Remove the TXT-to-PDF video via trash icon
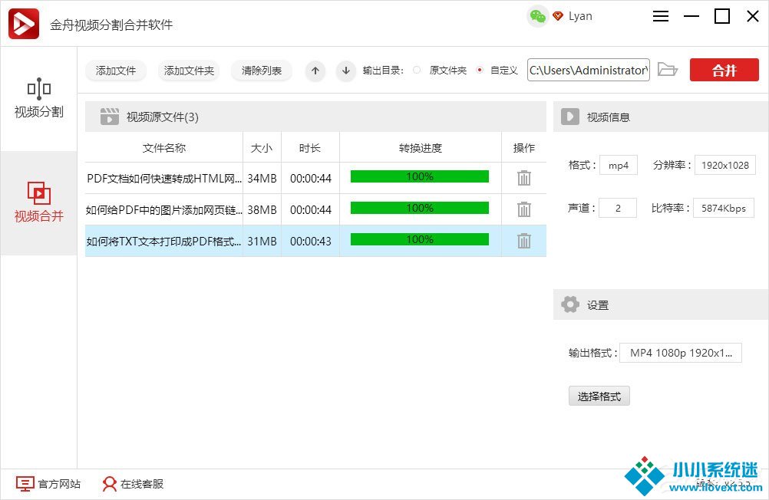The width and height of the screenshot is (769, 500). click(524, 241)
